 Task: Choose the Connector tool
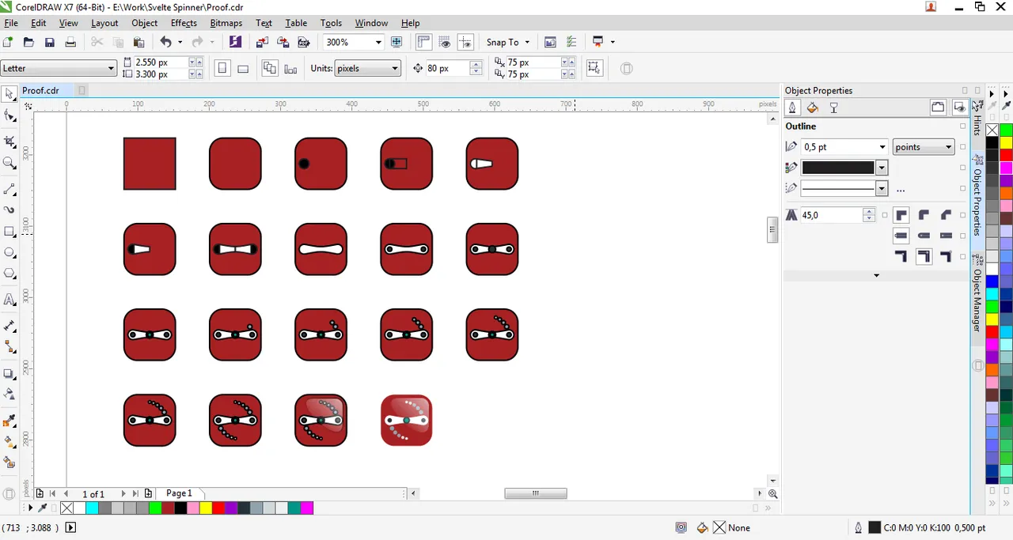click(x=9, y=347)
